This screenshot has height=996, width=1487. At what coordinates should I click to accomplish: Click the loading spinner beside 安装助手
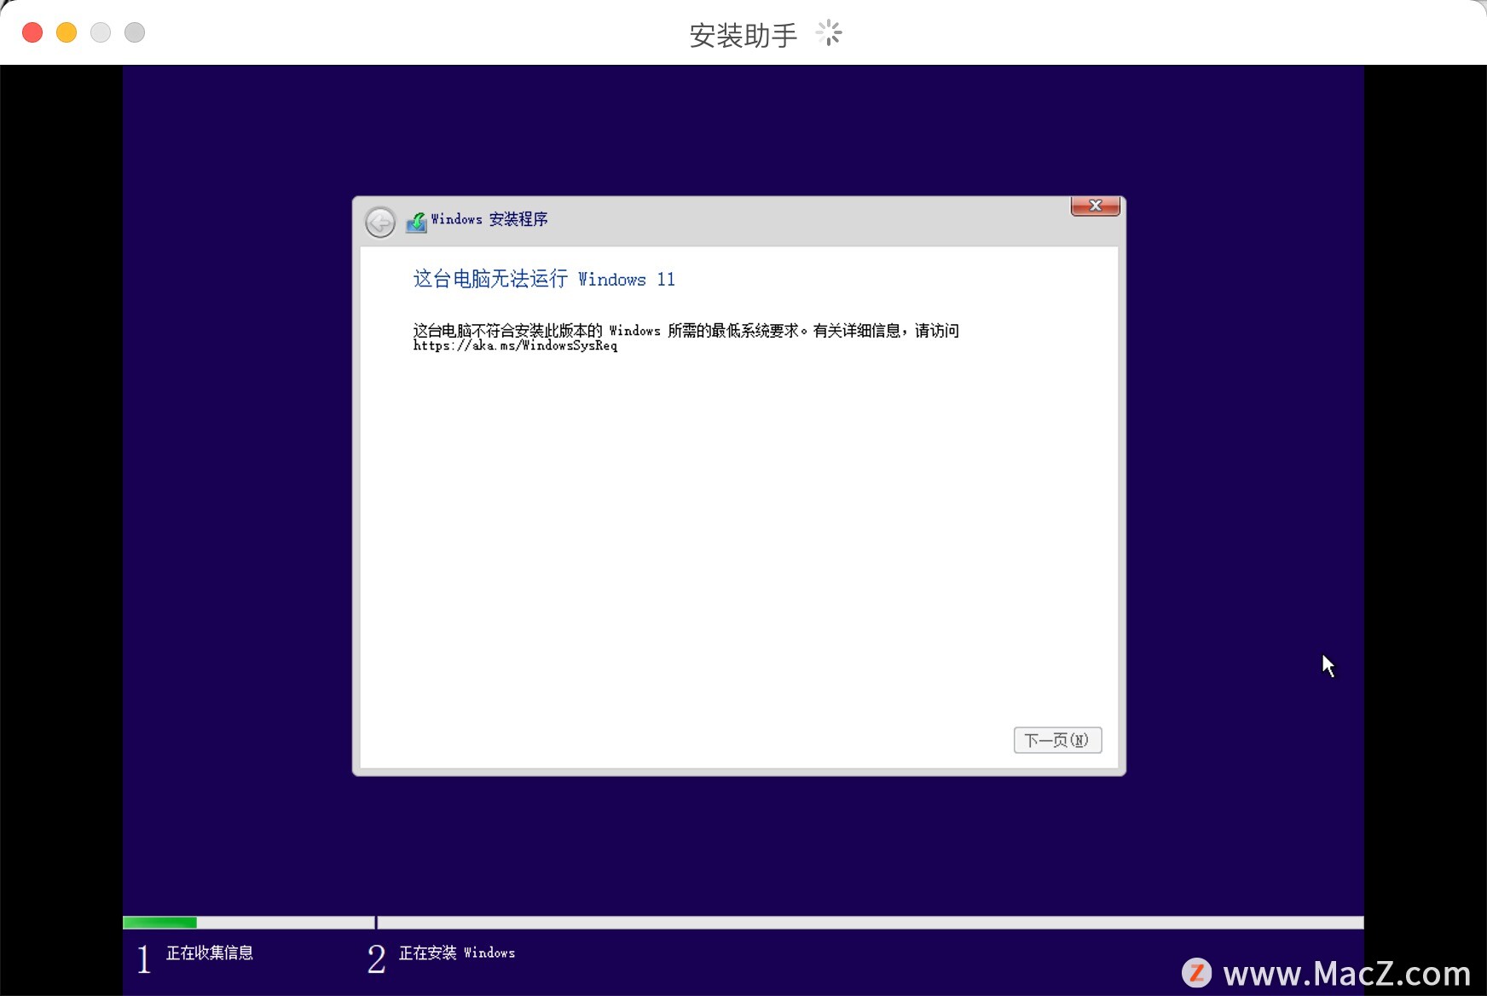[829, 32]
